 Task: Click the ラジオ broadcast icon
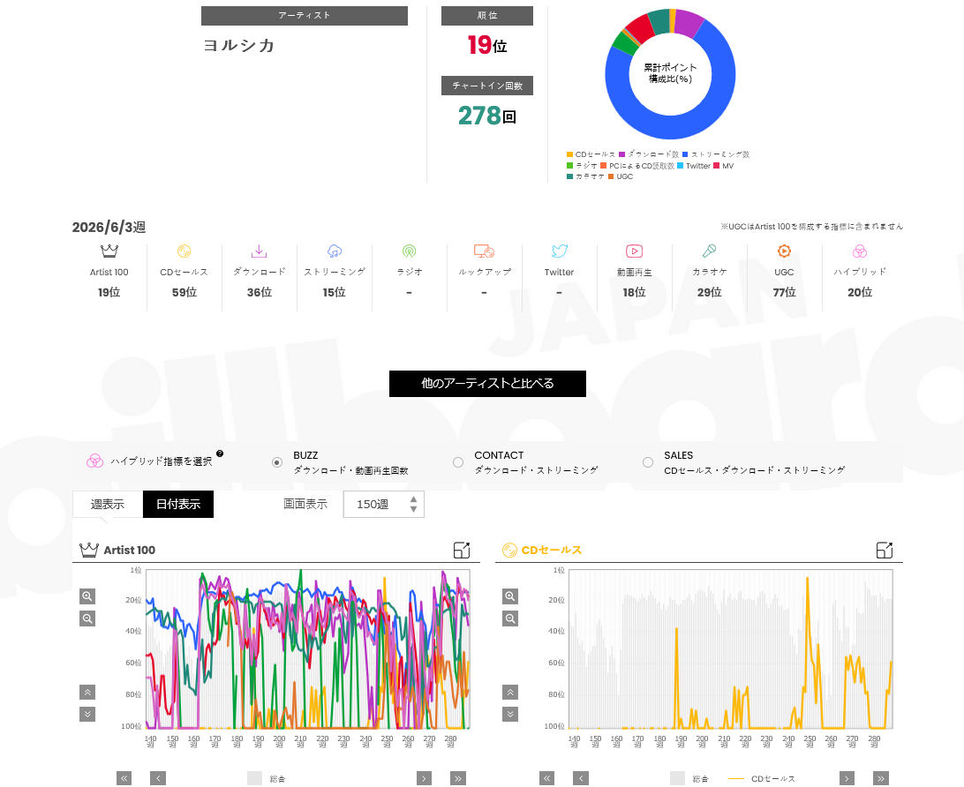click(409, 251)
